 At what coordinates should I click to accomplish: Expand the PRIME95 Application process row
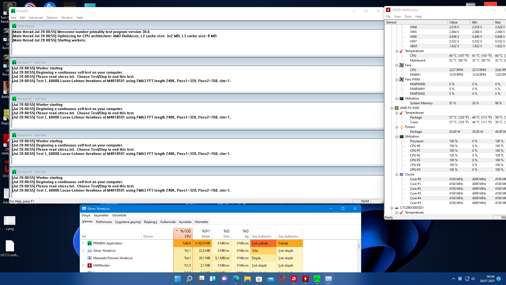coord(83,243)
